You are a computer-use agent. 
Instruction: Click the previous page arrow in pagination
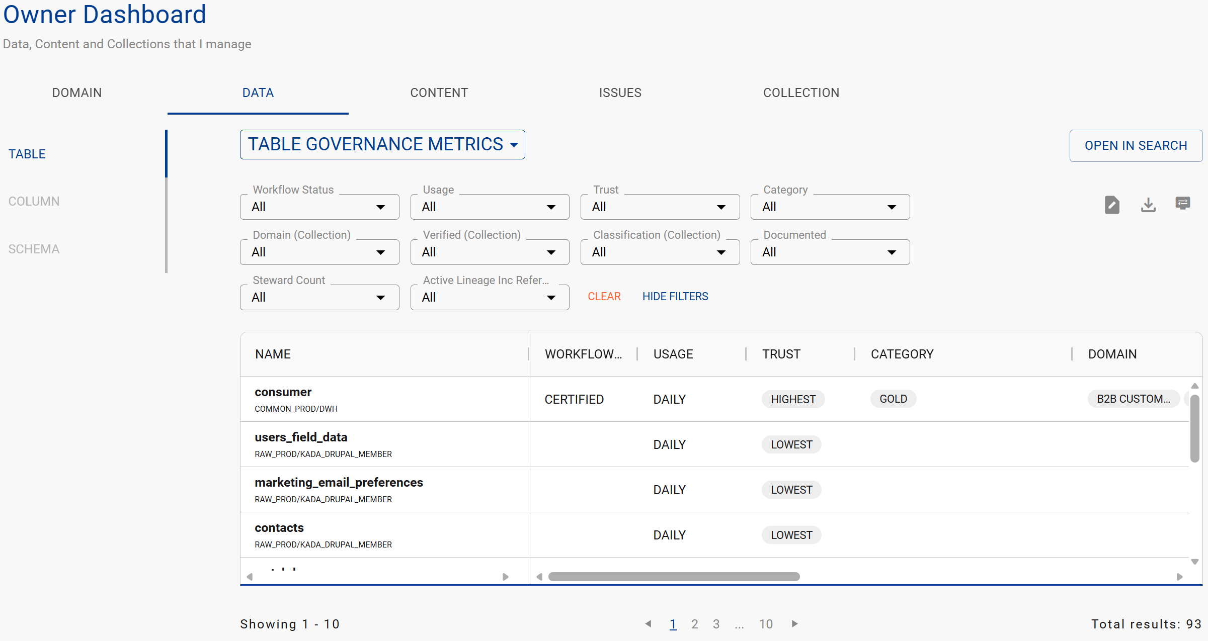coord(649,624)
